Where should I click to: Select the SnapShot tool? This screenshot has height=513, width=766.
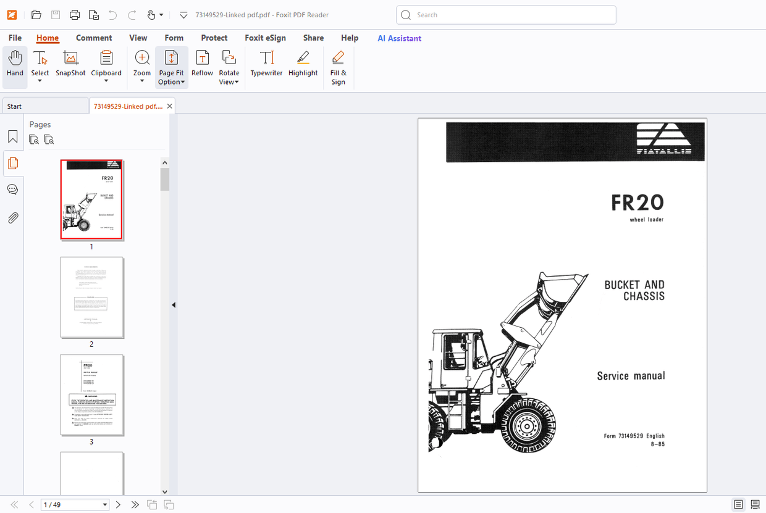(70, 65)
